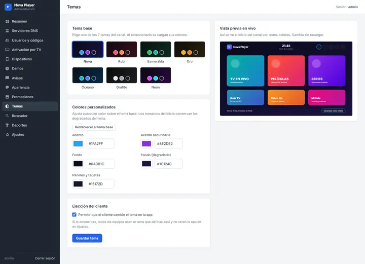Click the Temas half-circle contrast icon
Screen dimensions: 365x264
(7, 106)
